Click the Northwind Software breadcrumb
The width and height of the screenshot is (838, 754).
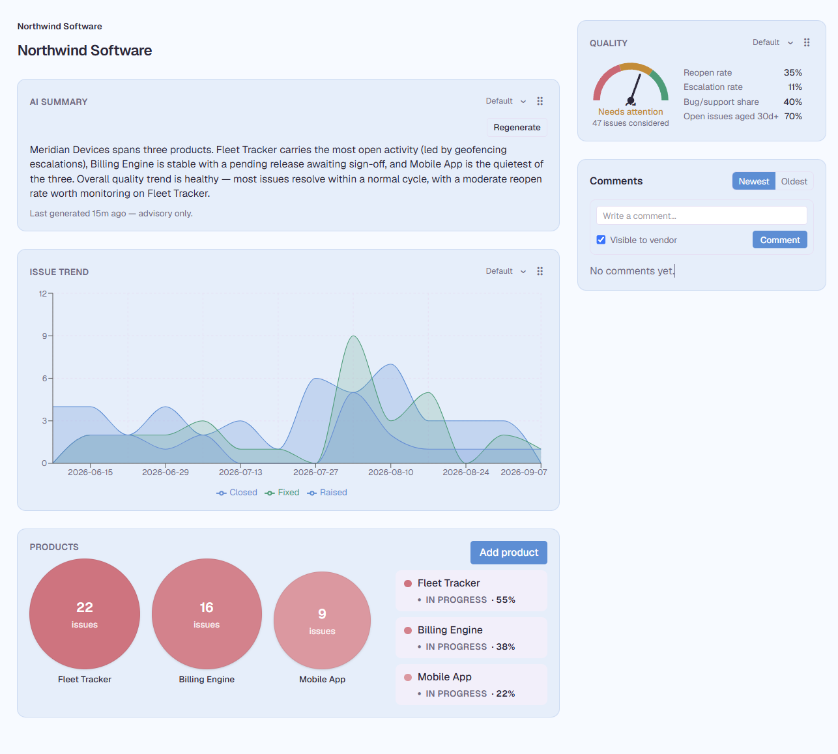tap(60, 27)
